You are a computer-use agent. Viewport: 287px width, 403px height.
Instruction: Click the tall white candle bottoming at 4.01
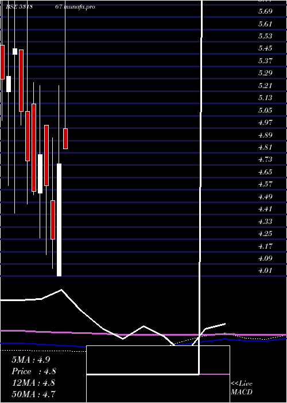[x=59, y=220]
